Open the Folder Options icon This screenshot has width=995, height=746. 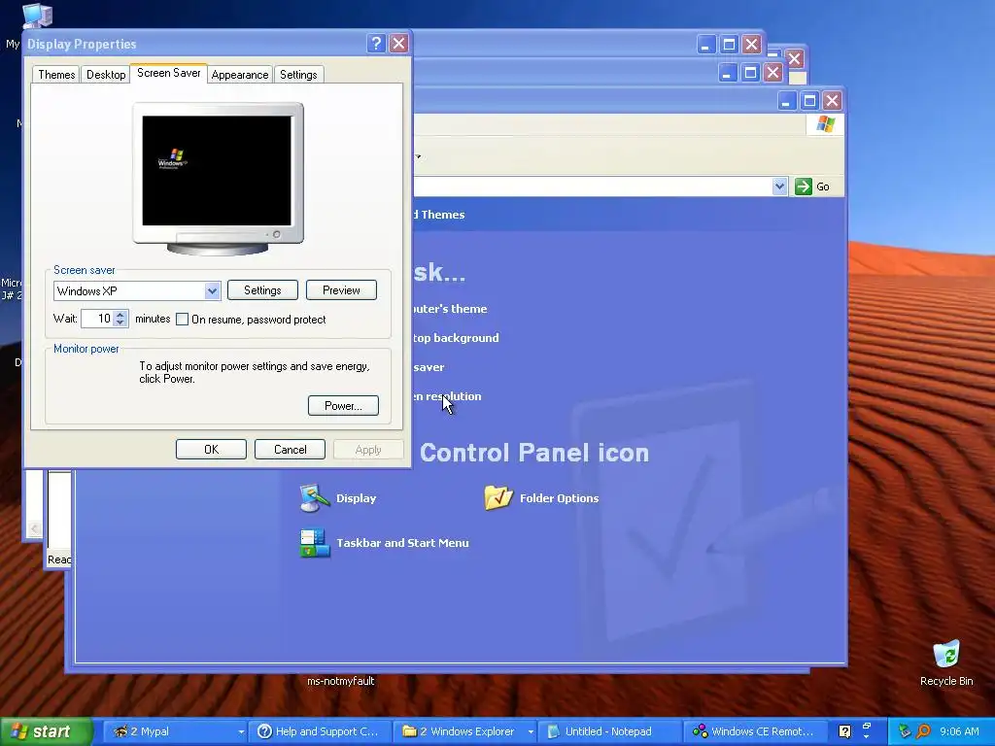point(498,498)
